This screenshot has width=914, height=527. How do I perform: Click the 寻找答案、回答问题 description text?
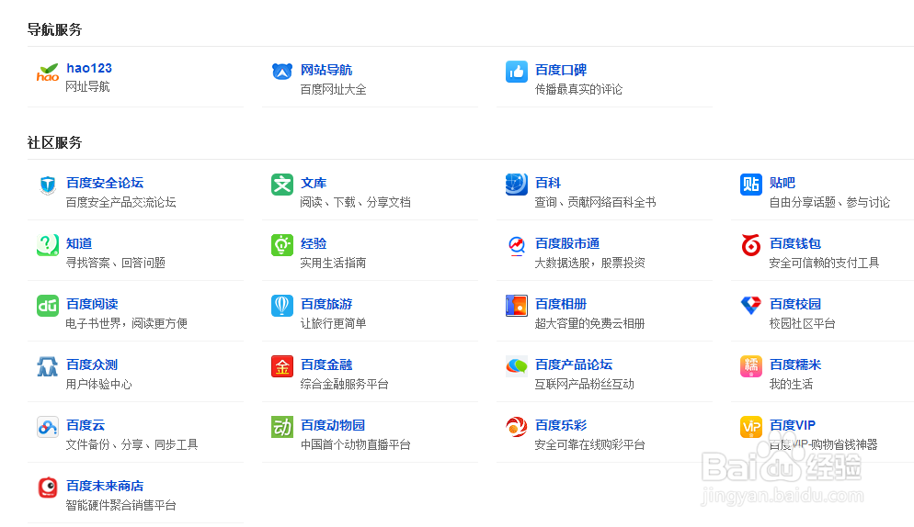(116, 263)
